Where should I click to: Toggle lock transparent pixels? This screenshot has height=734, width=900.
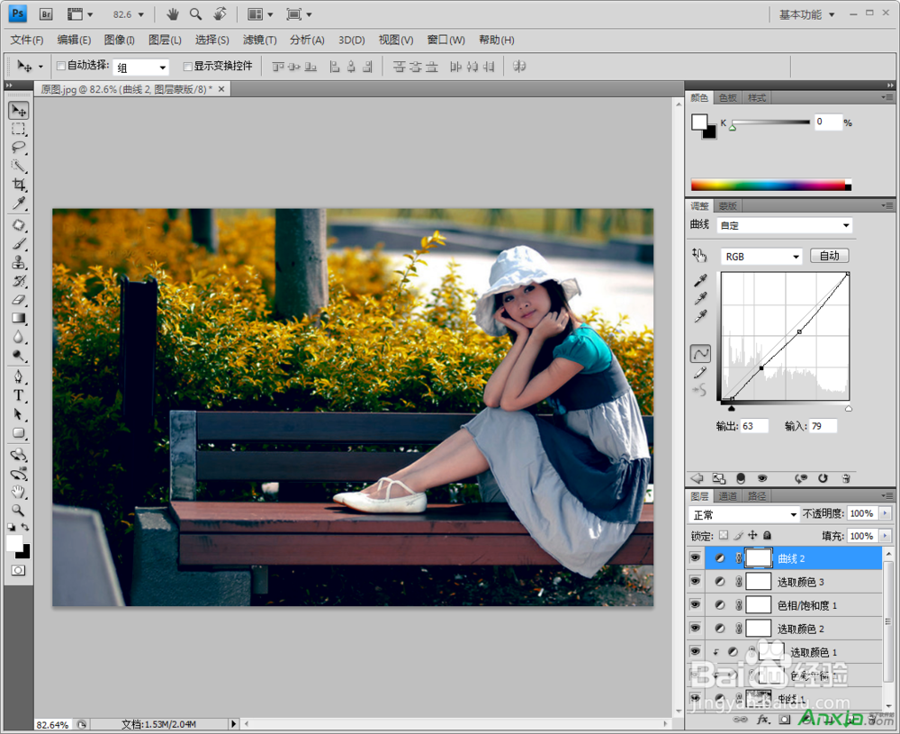[724, 535]
